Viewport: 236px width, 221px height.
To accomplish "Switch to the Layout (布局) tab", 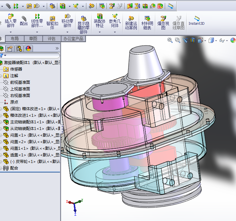I will pos(15,39).
